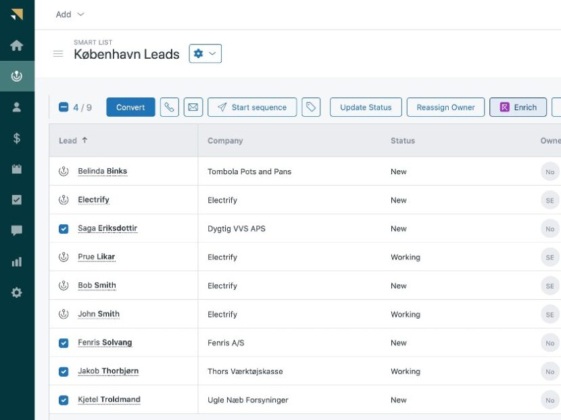The height and width of the screenshot is (420, 561).
Task: Open Tasks using the checkmark icon
Action: point(17,199)
